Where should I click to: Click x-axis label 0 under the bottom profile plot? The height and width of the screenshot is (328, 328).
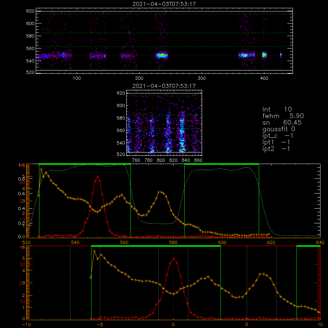[173, 324]
